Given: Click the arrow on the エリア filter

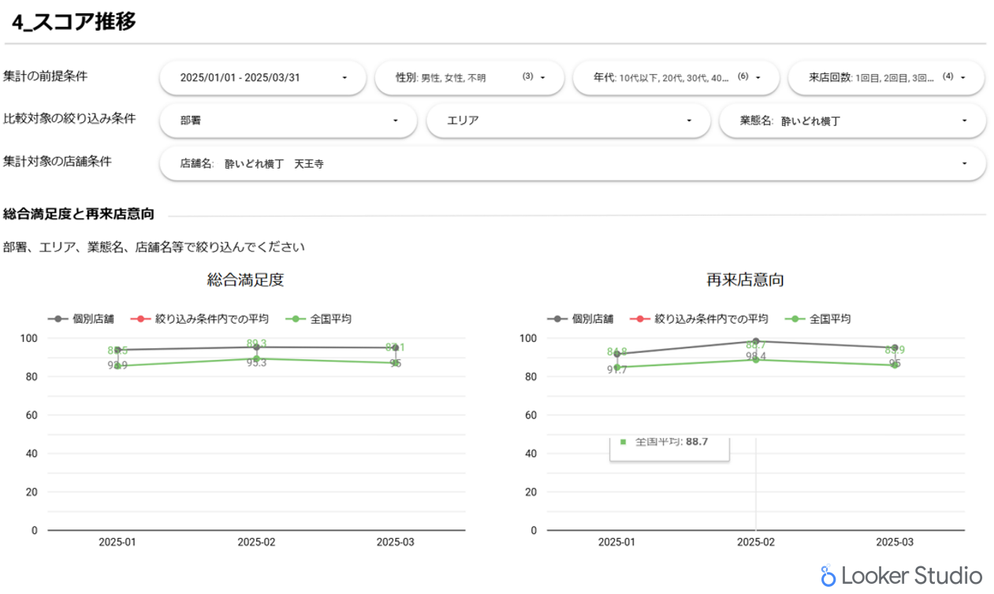Looking at the screenshot, I should (688, 121).
